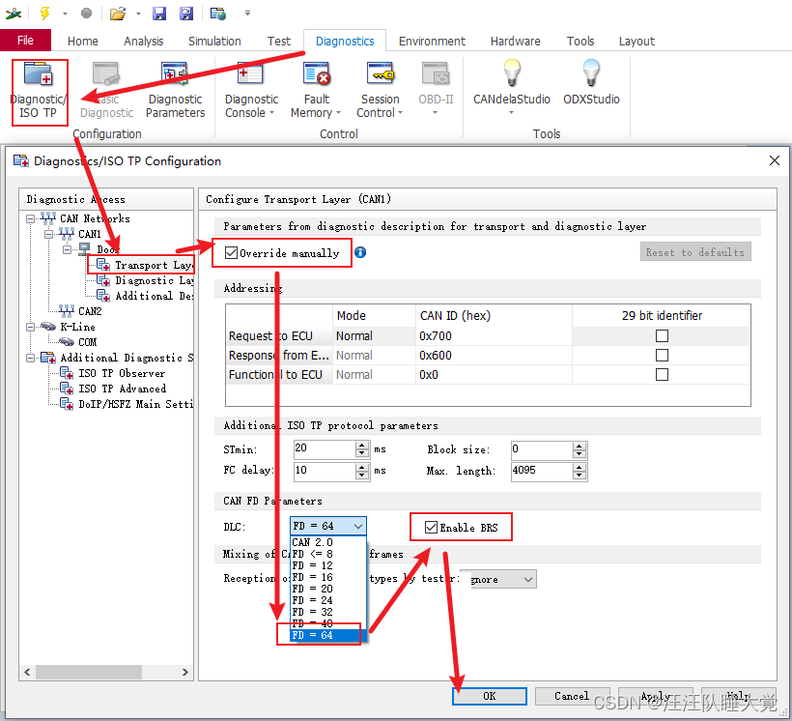
Task: Click the Reset to defaults button
Action: coord(695,252)
